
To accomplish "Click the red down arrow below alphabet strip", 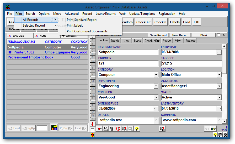I will (93, 124).
